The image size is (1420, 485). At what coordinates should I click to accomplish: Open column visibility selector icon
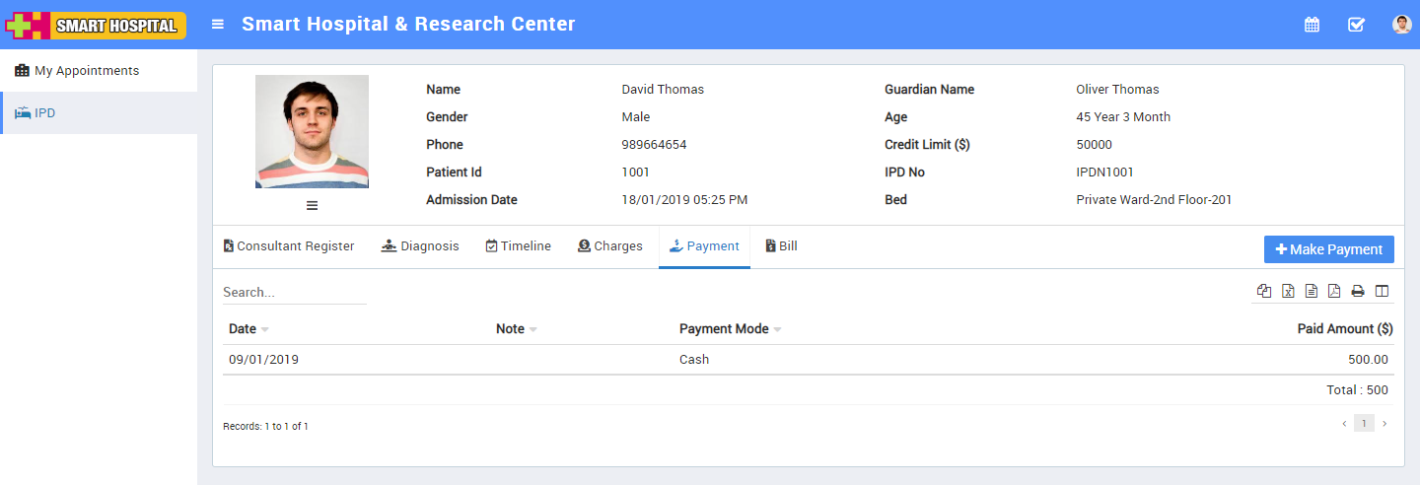[x=1382, y=291]
